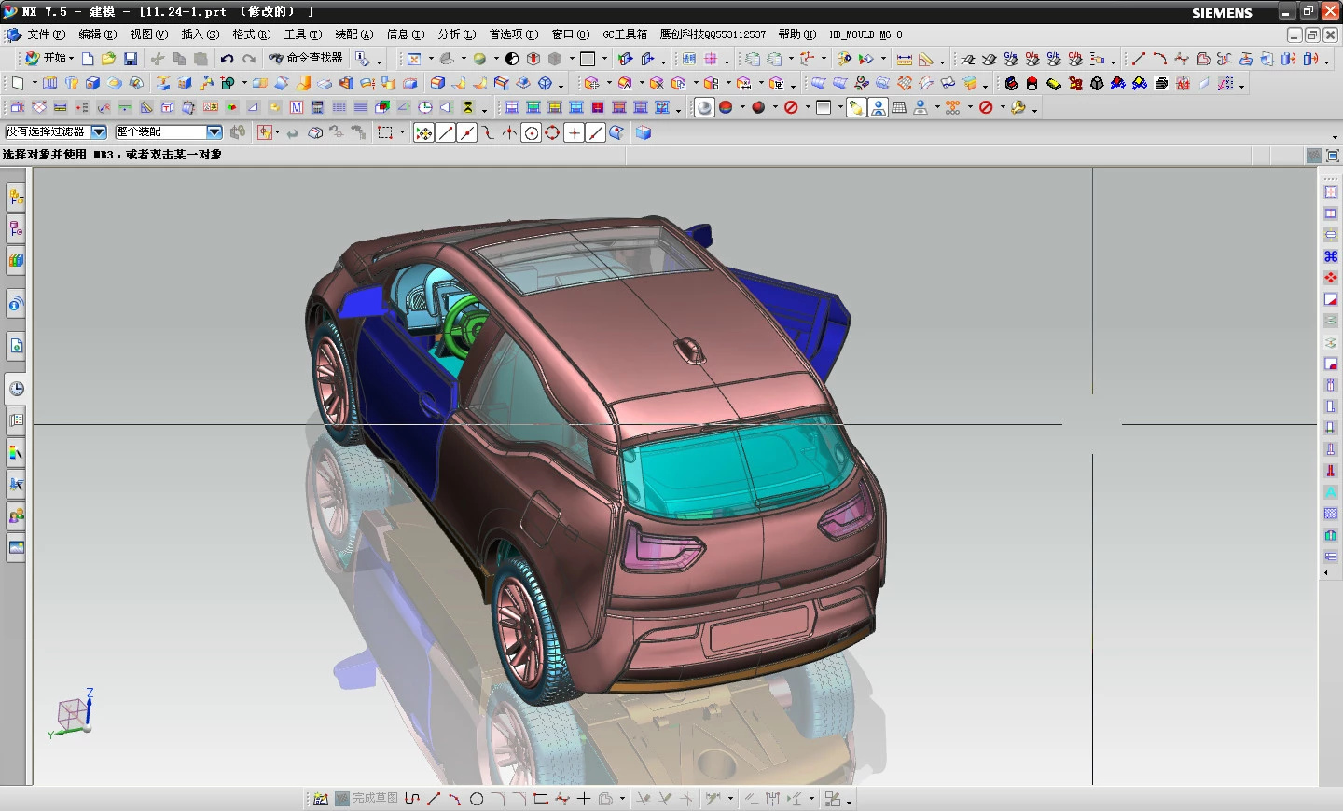
Task: Click the measure distance ruler icon
Action: click(x=904, y=59)
